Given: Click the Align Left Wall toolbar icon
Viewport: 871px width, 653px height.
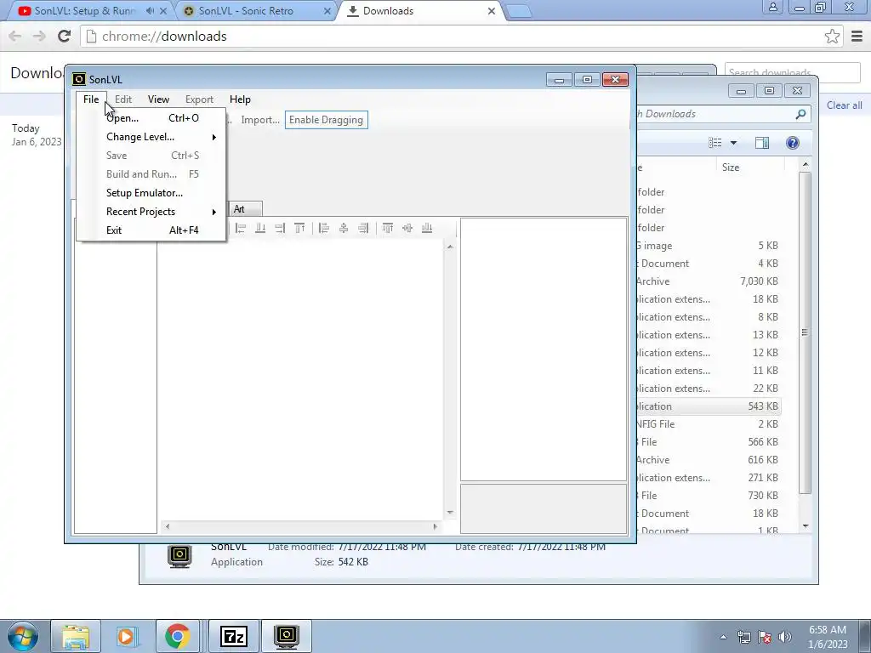Looking at the screenshot, I should [x=241, y=228].
